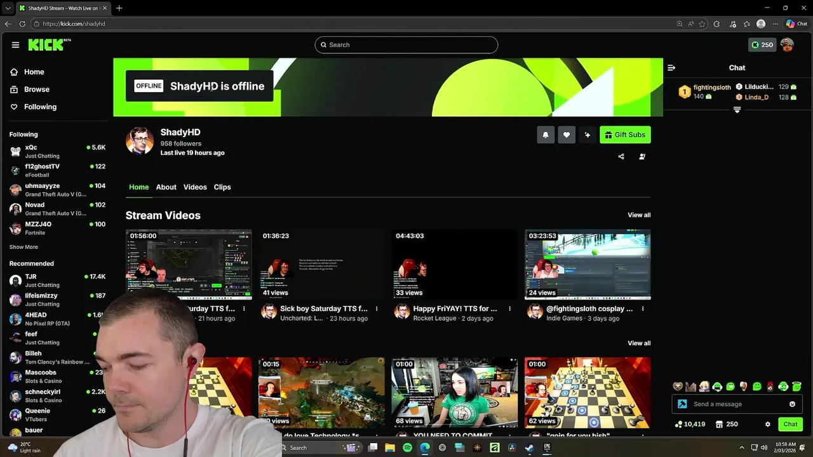Viewport: 813px width, 457px height.
Task: Toggle notifications bell for ShadyHD
Action: 545,135
